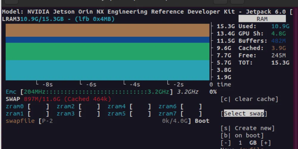298x149 pixels.
Task: Select the zram7 swap bar
Action: click(191, 114)
